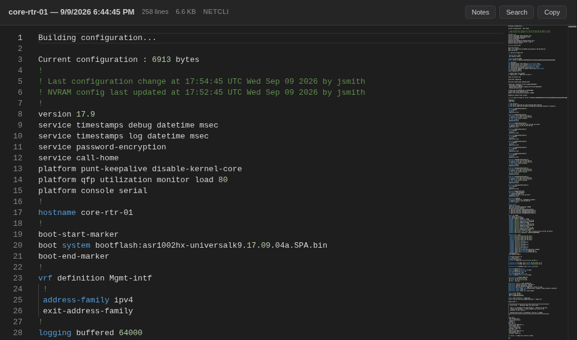Copy the configuration with Copy button
This screenshot has height=340, width=577.
tap(552, 12)
